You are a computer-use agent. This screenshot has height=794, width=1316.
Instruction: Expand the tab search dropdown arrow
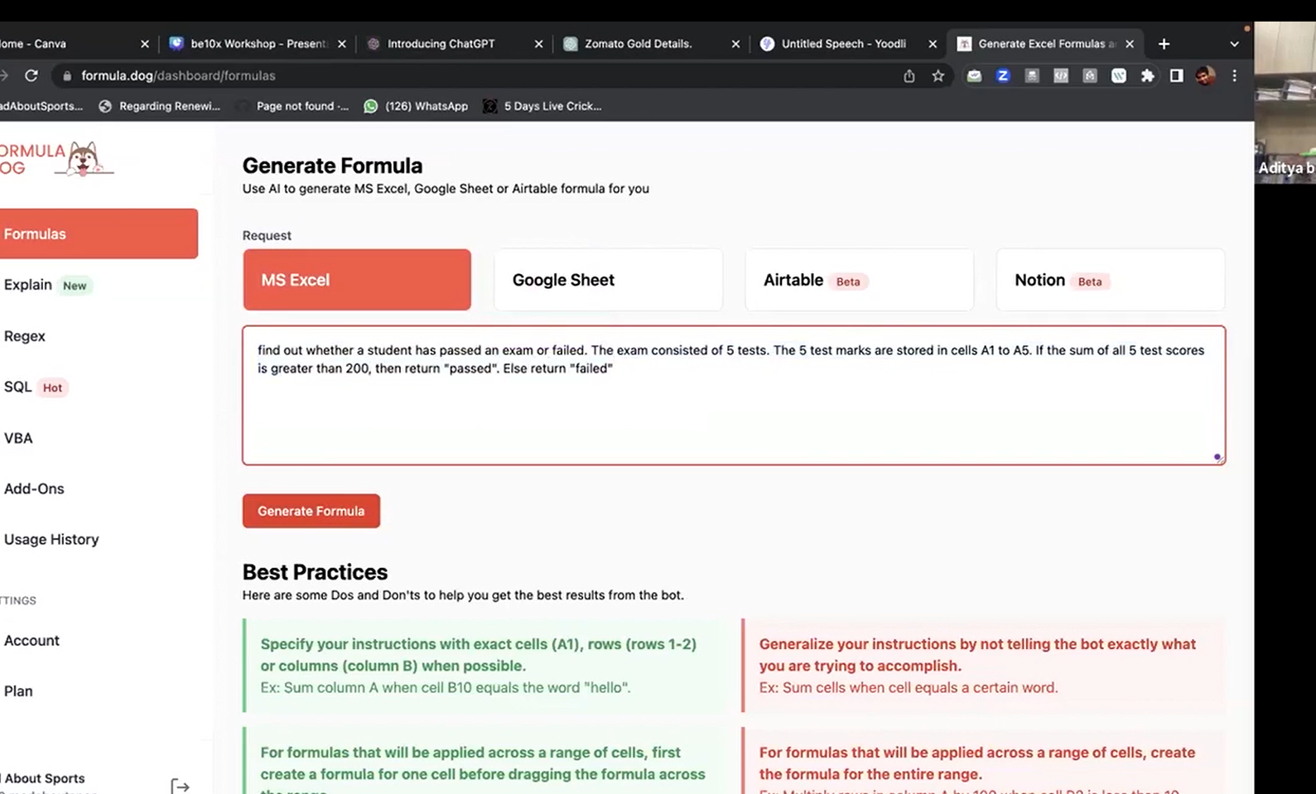[x=1234, y=44]
